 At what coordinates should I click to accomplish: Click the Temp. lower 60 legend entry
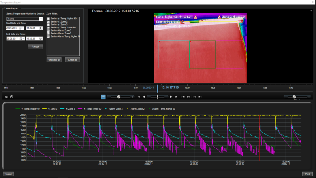[x=90, y=109]
